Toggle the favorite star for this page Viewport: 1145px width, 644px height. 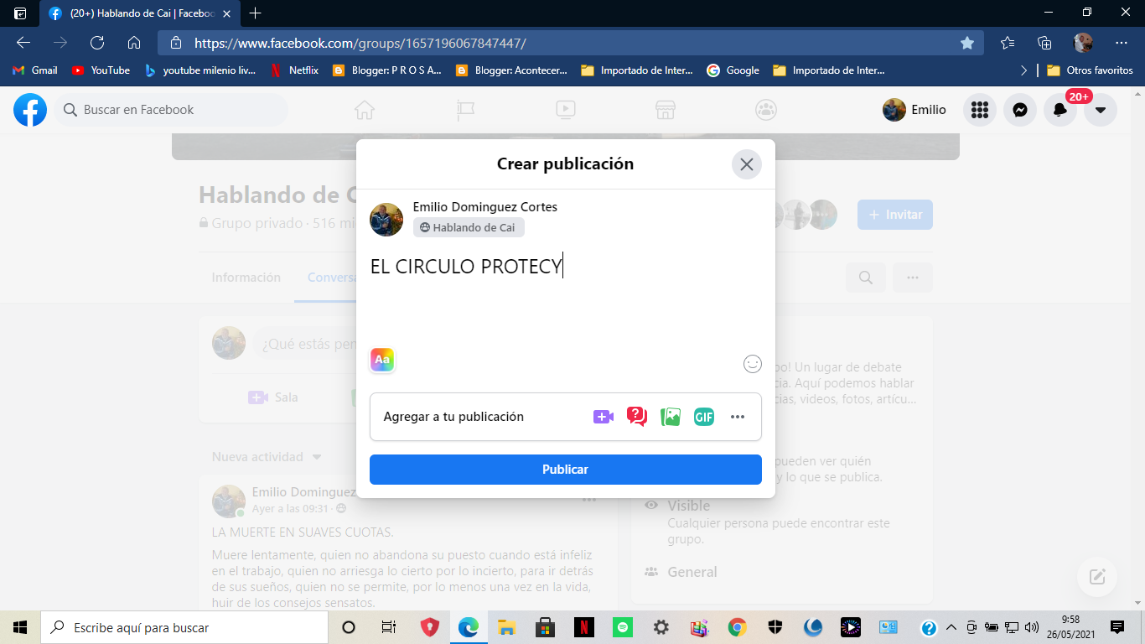[x=967, y=43]
